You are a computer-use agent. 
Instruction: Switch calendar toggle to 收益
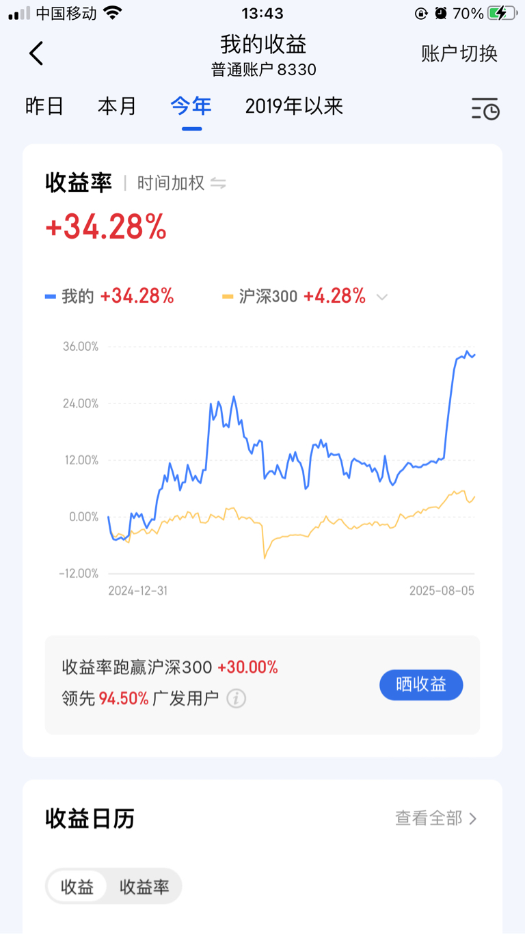(77, 887)
